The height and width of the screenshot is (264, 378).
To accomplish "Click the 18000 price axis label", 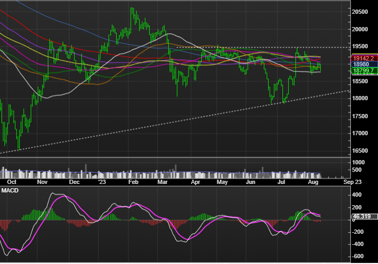I will pyautogui.click(x=360, y=99).
